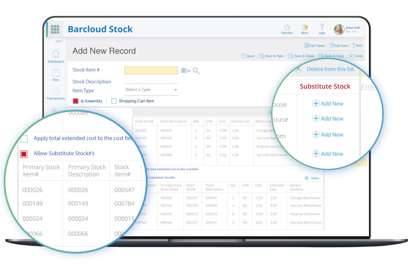Image resolution: width=412 pixels, height=265 pixels.
Task: Open Jessica Smith's profile avatar
Action: pos(339,29)
